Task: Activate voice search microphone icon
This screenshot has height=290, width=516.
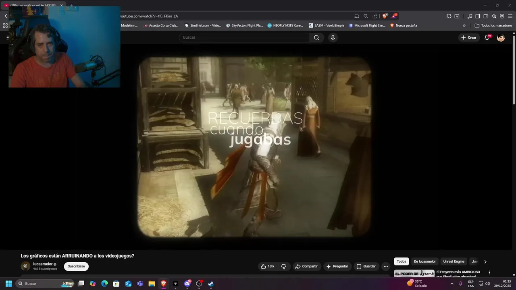Action: (333, 37)
